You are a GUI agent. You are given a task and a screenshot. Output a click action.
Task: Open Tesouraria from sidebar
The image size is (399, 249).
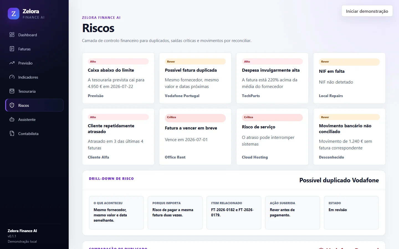pyautogui.click(x=34, y=91)
